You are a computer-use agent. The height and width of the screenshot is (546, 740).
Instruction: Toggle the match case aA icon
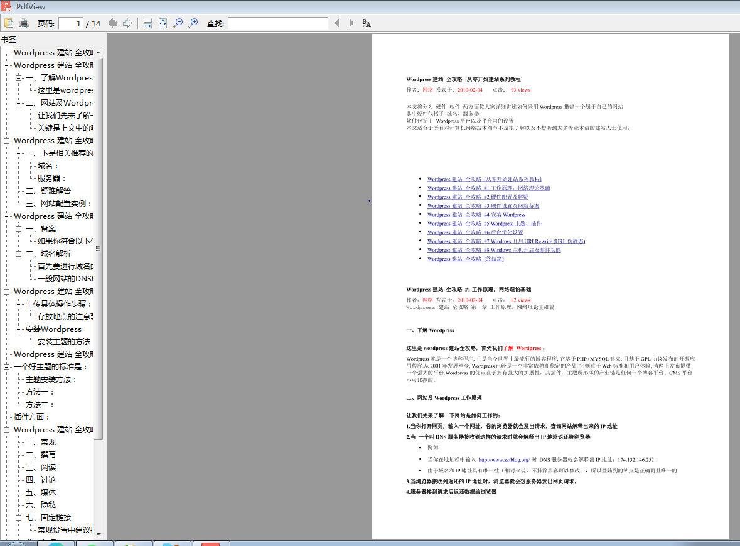pos(367,23)
